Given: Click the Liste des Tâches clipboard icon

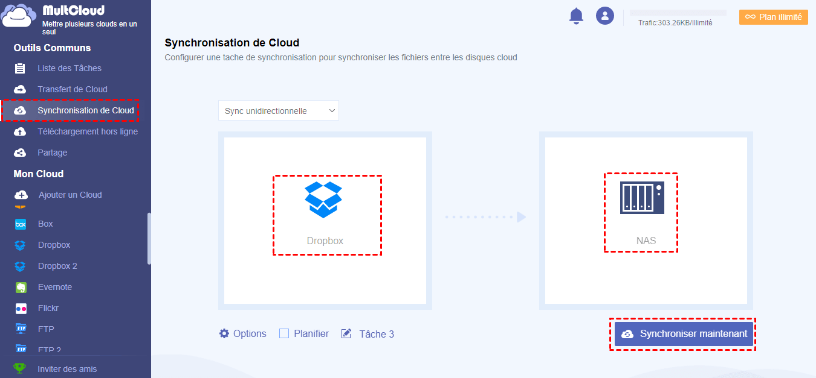Looking at the screenshot, I should click(x=20, y=68).
